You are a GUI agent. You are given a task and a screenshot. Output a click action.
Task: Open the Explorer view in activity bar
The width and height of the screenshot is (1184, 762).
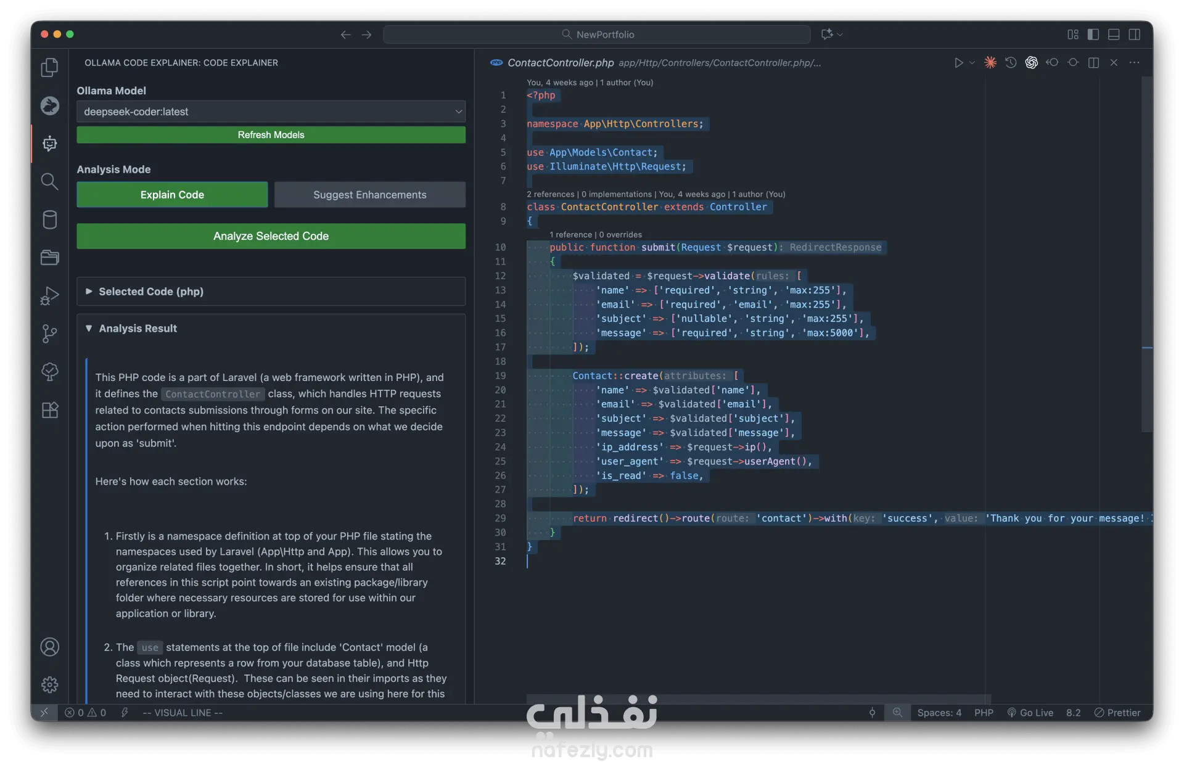[49, 67]
